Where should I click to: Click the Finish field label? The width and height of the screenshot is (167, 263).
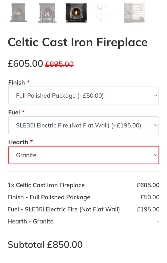[16, 83]
